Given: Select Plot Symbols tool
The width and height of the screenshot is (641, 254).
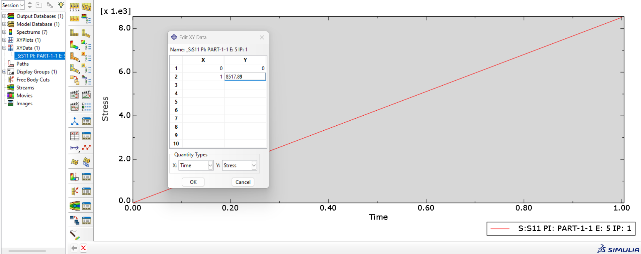Looking at the screenshot, I should 74,57.
